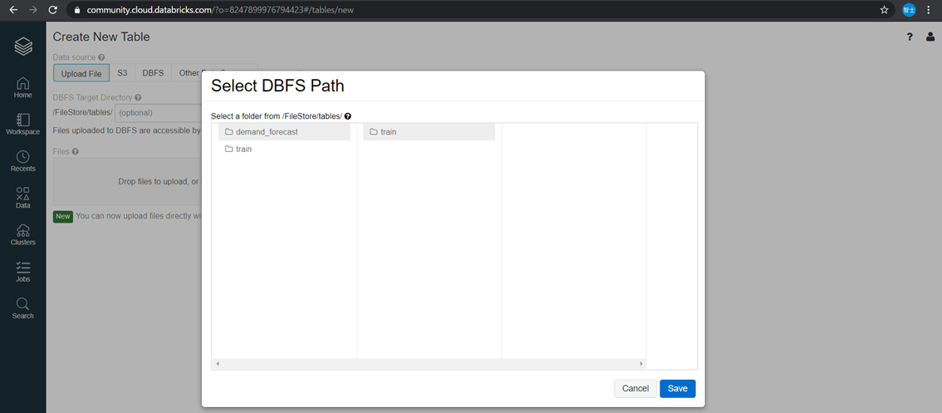Switch to the DBFS data source tab
942x413 pixels.
153,73
